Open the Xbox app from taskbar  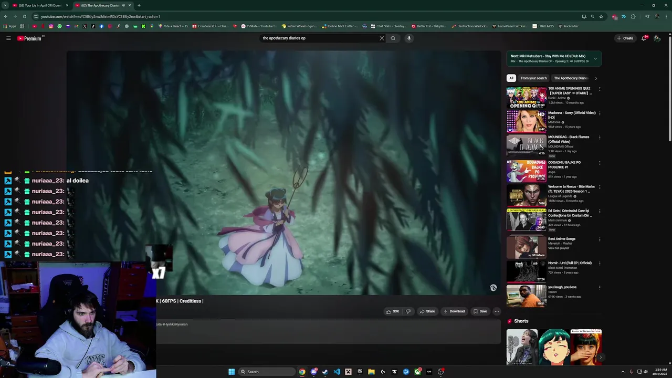pyautogui.click(x=417, y=372)
